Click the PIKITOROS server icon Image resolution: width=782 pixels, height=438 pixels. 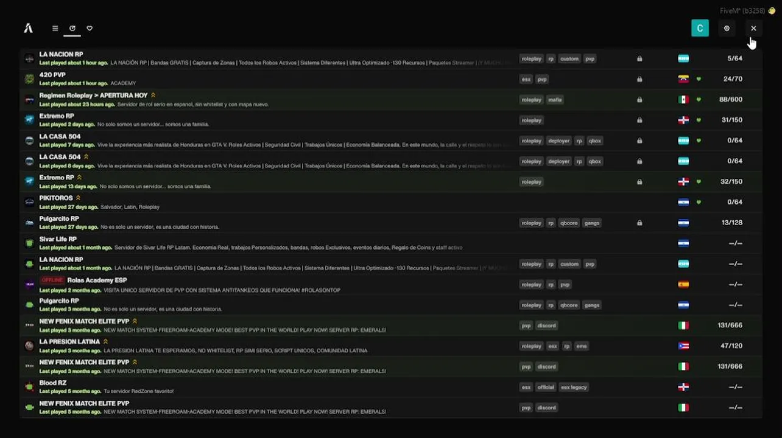click(29, 202)
